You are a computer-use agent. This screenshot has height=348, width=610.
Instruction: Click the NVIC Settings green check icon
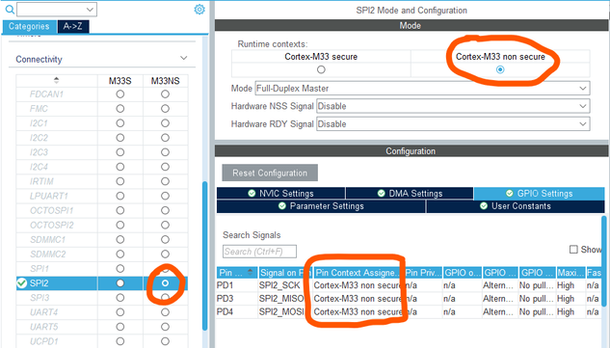pyautogui.click(x=252, y=193)
